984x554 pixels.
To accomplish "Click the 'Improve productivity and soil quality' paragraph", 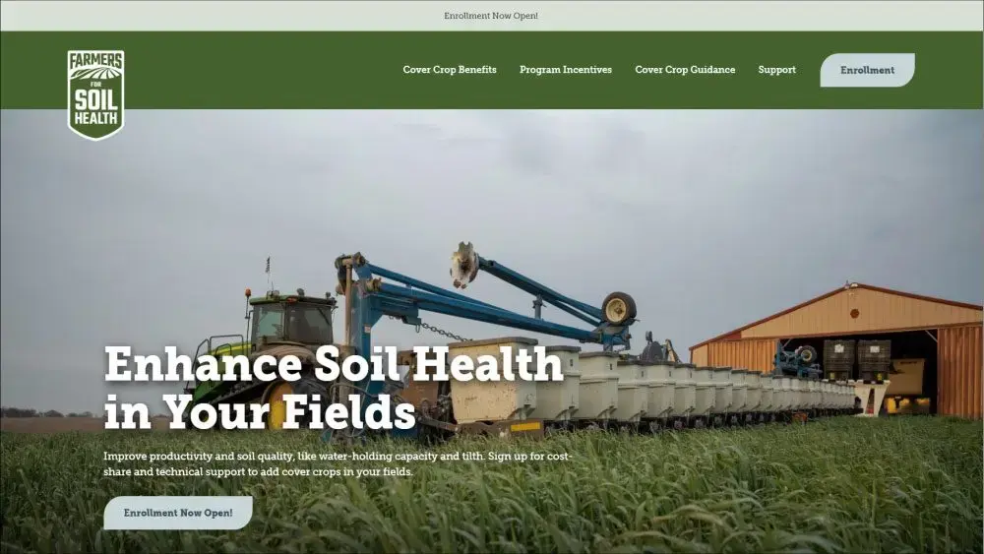I will 338,463.
